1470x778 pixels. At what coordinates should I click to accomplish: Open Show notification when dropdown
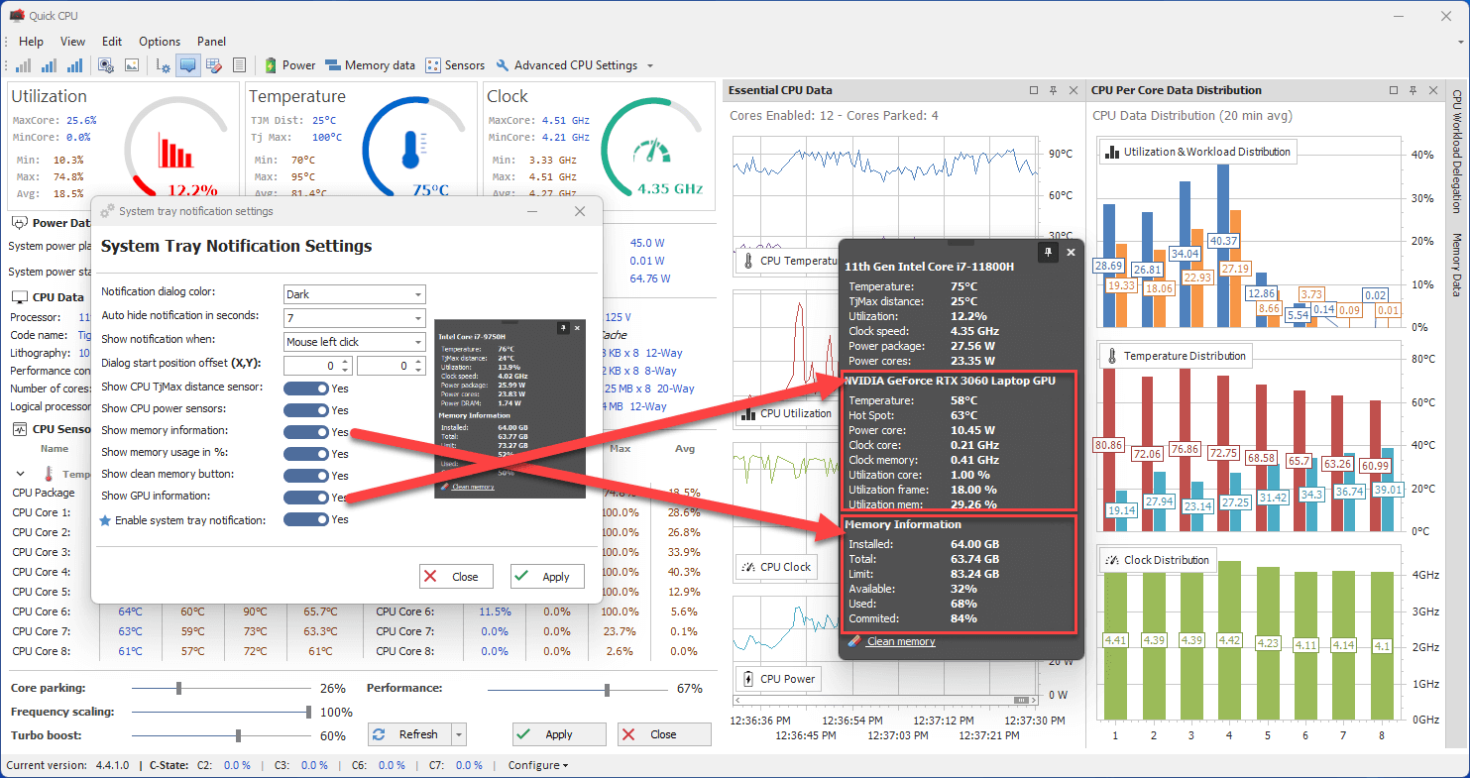pyautogui.click(x=354, y=342)
